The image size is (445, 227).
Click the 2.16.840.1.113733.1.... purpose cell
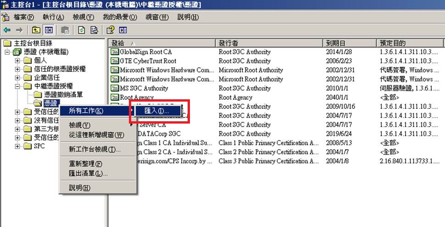point(410,161)
